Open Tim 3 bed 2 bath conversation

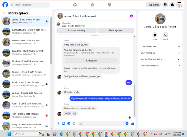25,115
